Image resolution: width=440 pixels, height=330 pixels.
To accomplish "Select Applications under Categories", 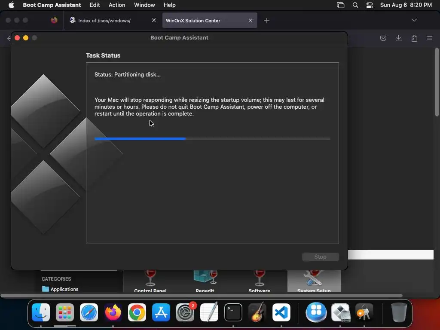I will [60, 289].
